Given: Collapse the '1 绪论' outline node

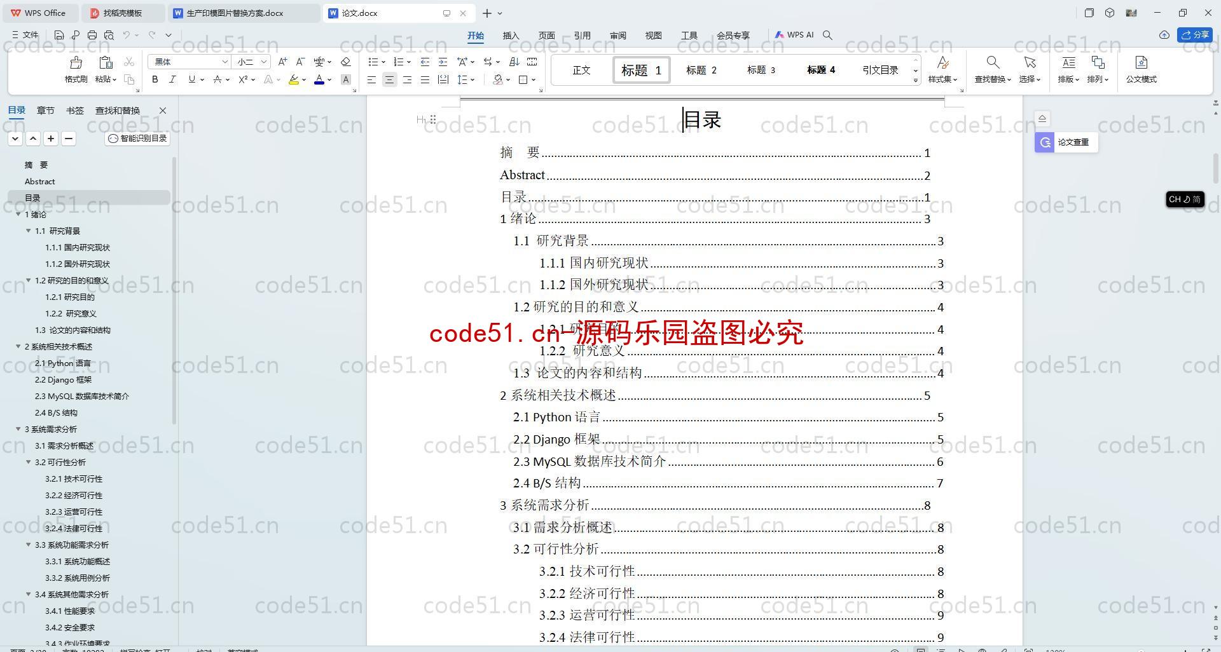Looking at the screenshot, I should (18, 214).
